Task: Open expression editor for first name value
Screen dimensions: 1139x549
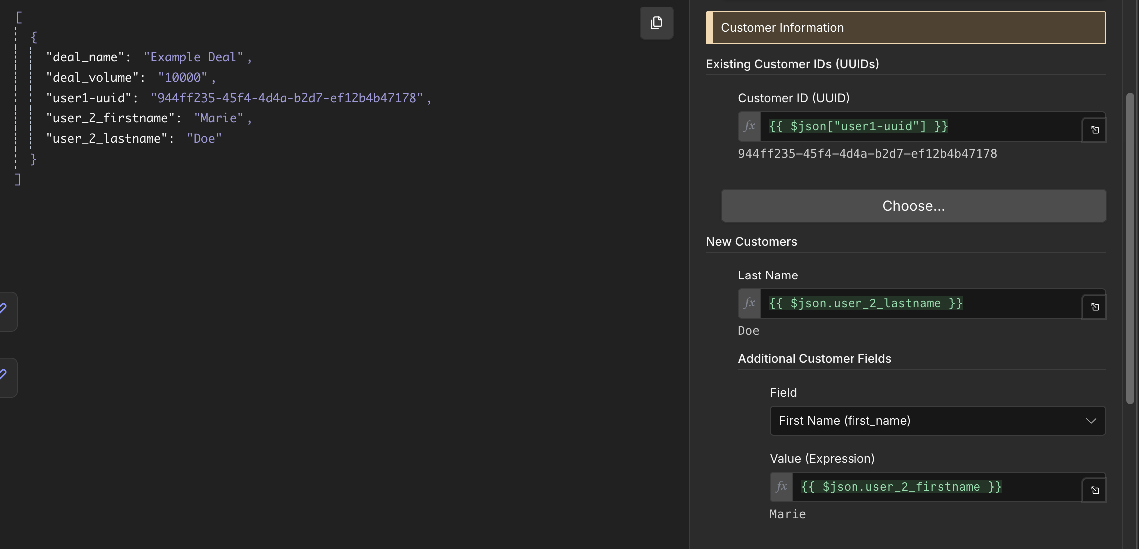Action: (x=1095, y=490)
